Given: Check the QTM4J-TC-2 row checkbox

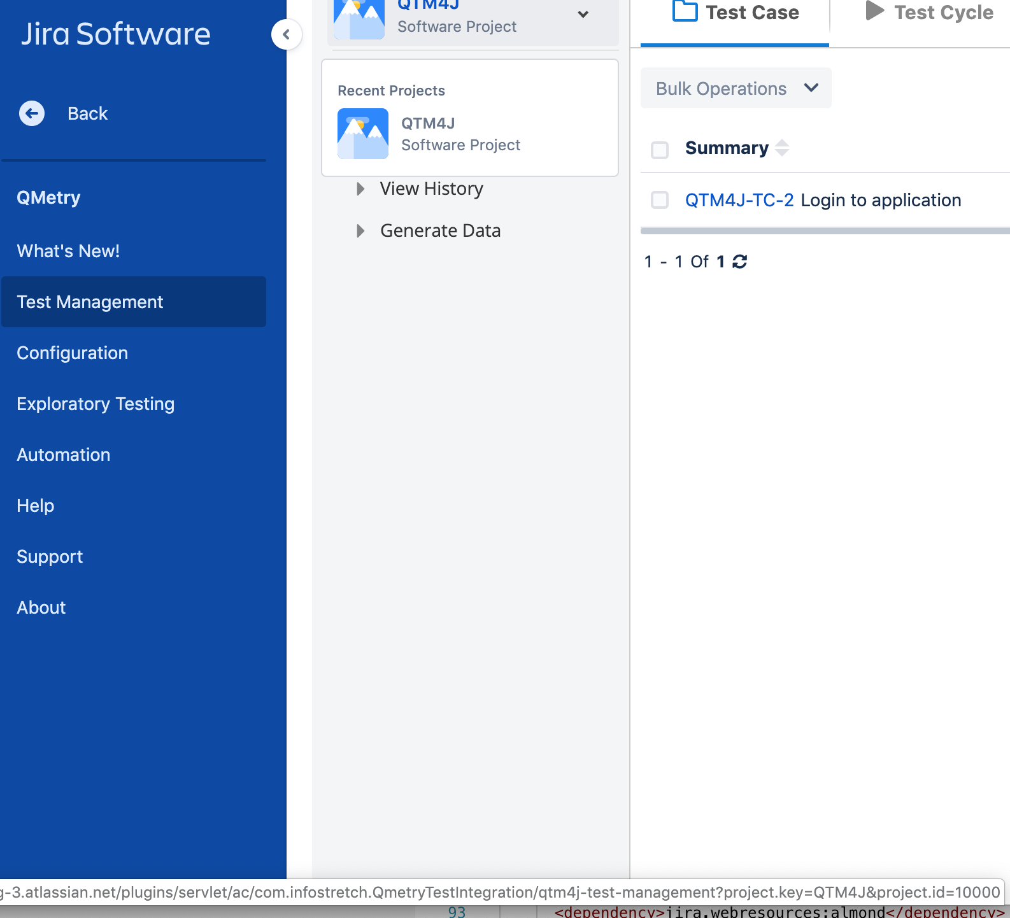Looking at the screenshot, I should pyautogui.click(x=660, y=200).
